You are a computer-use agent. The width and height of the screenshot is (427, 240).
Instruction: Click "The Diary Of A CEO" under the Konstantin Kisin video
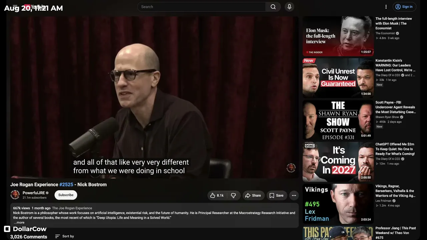pos(388,75)
